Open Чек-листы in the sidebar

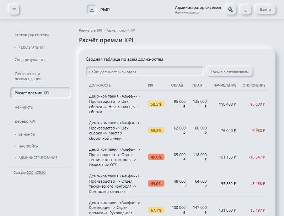pos(24,107)
